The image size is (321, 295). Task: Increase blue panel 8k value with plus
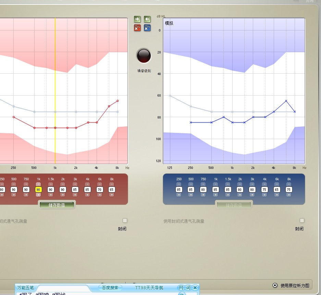pyautogui.click(x=289, y=195)
